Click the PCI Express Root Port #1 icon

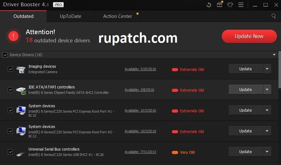pyautogui.click(x=21, y=110)
